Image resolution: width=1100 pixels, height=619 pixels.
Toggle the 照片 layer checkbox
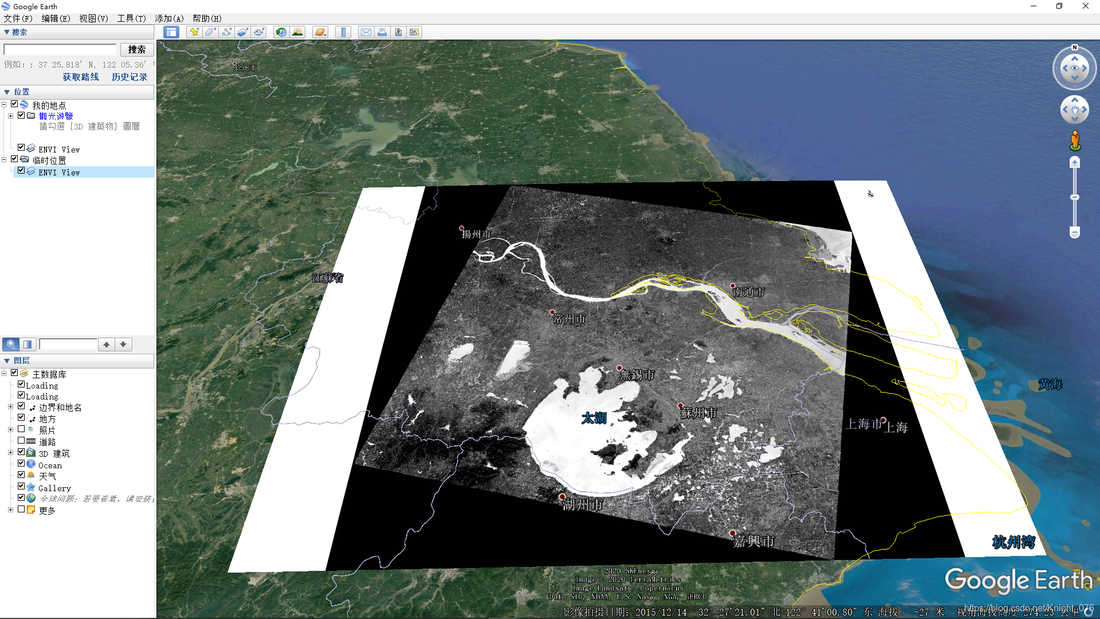tap(21, 429)
